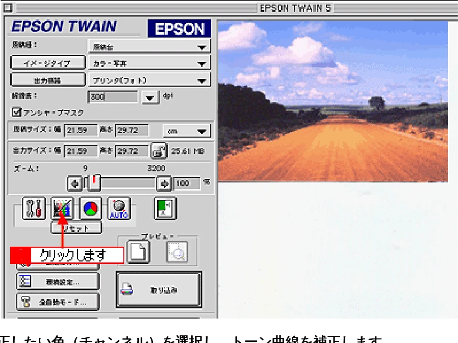Click the source height 29.72 field
This screenshot has width=458, height=343.
tap(132, 130)
